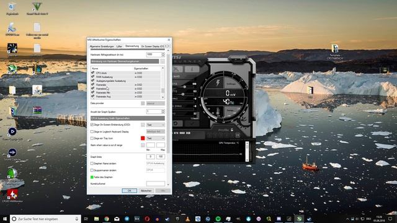Screen dimensions: 397x223
Task: Open Chrome from the taskbar
Action: (x=107, y=219)
